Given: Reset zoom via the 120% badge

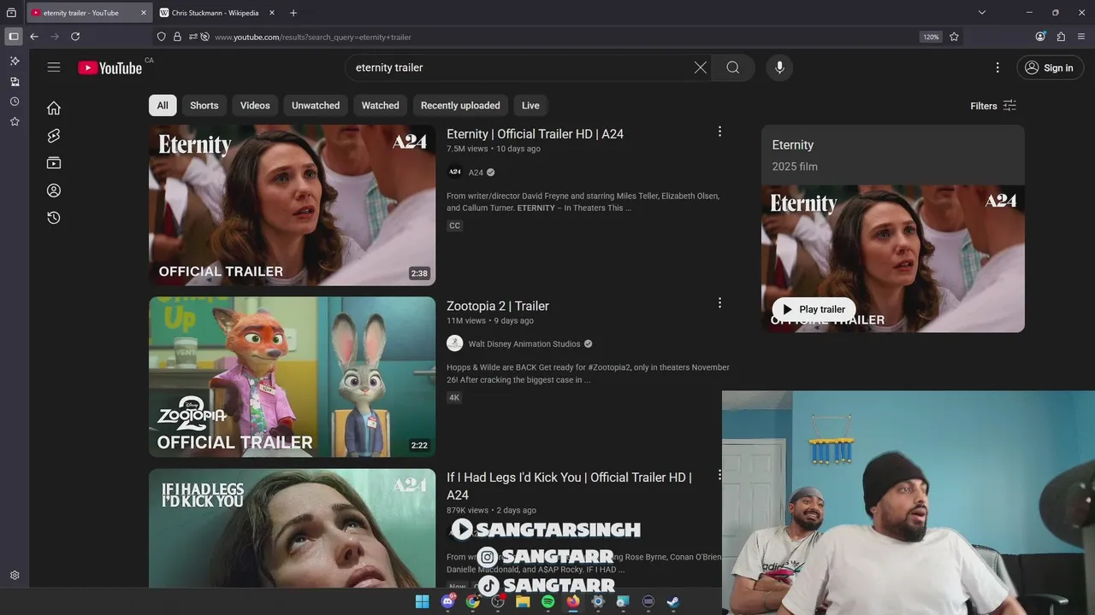Looking at the screenshot, I should pyautogui.click(x=931, y=37).
